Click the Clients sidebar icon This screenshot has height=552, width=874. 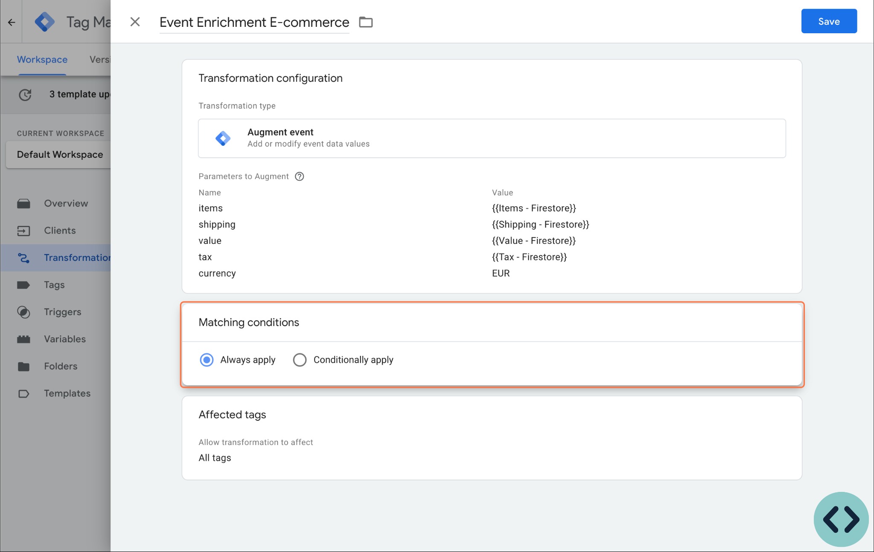[23, 231]
